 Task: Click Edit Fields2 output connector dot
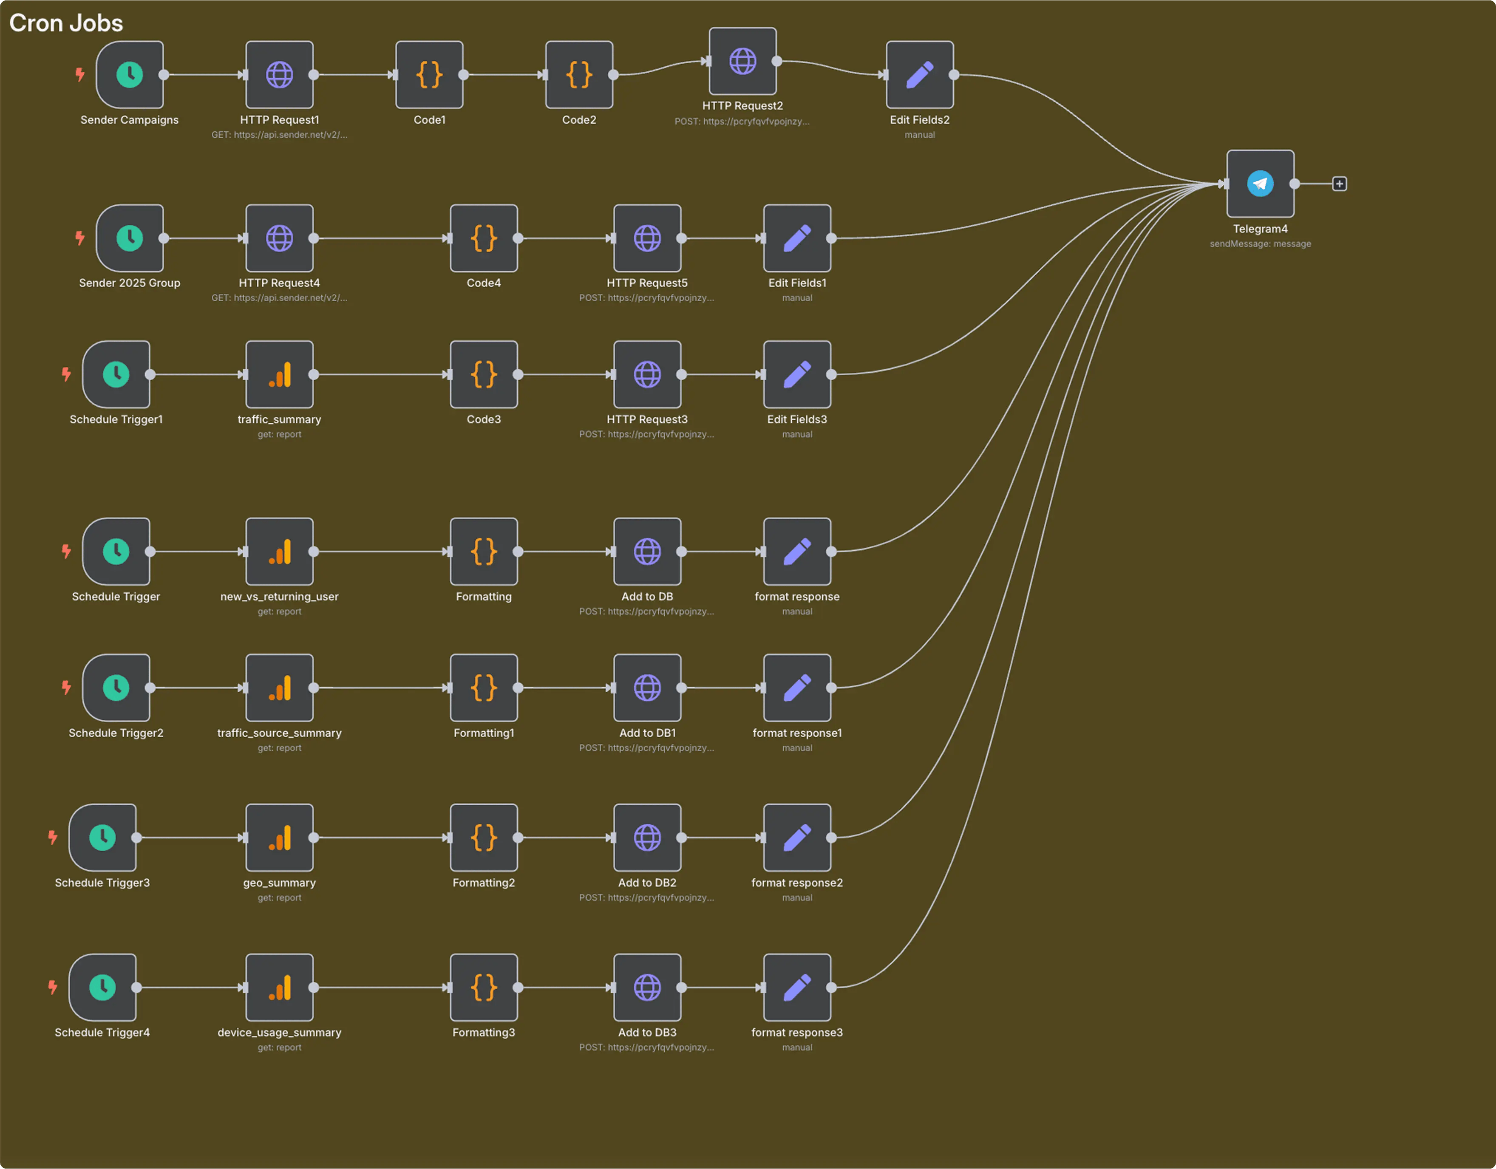click(954, 75)
